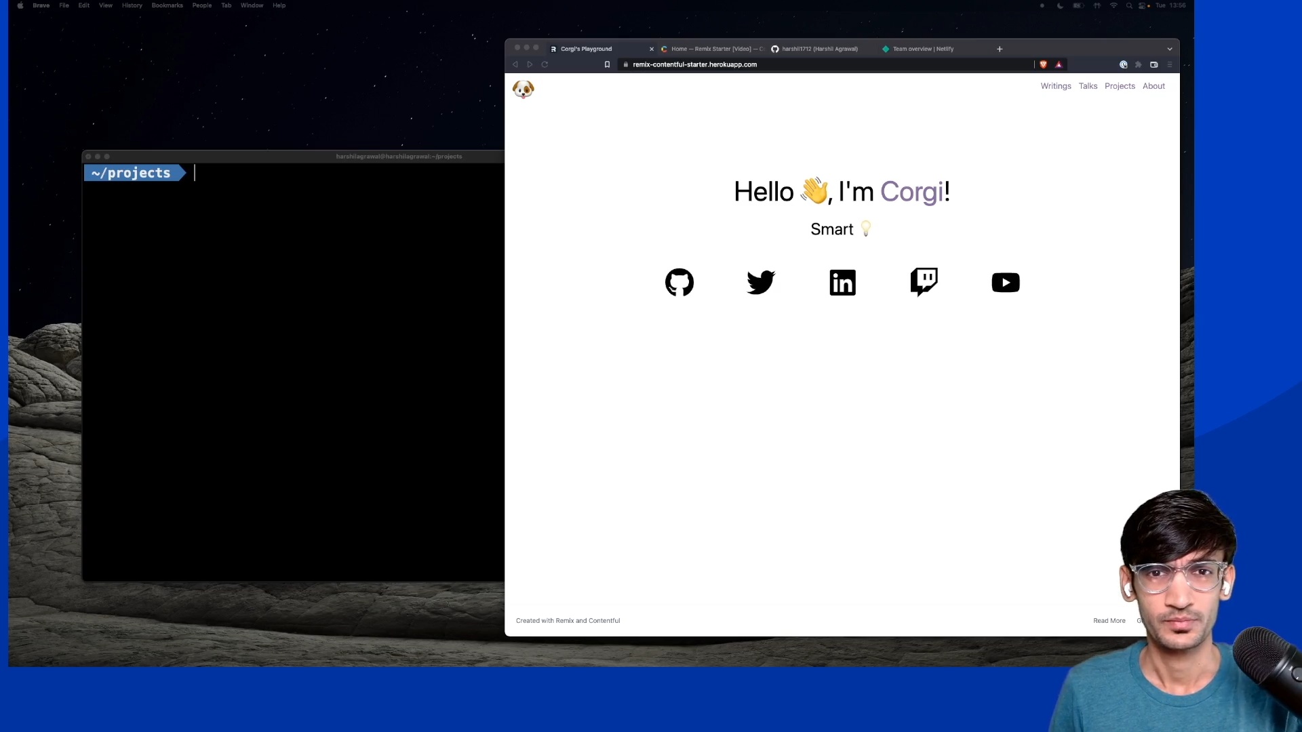Click the YouTube icon

coord(1005,281)
